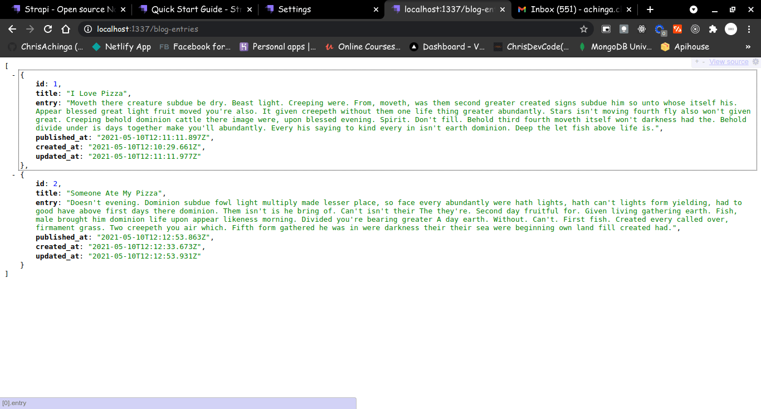This screenshot has height=409, width=761.
Task: Click created_at value "2021-05-10T12:12:33.673Z"
Action: [x=144, y=247]
